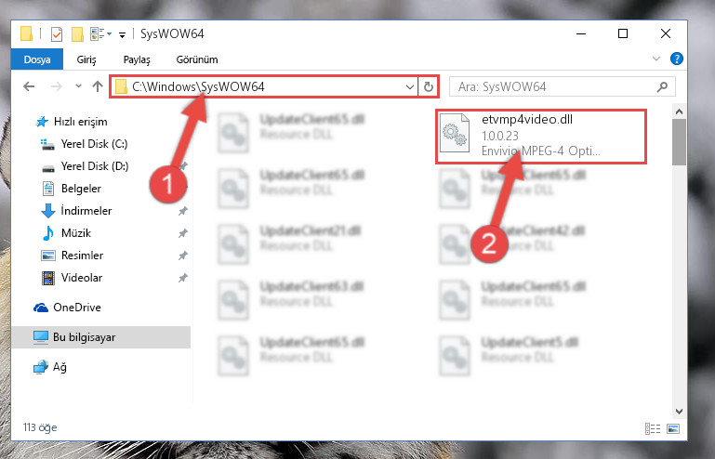Viewport: 715px width, 459px height.
Task: Go up one folder level arrow
Action: 97,86
